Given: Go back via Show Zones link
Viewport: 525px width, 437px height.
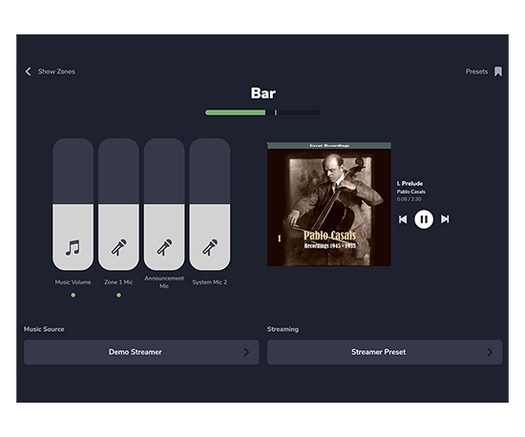Looking at the screenshot, I should point(56,72).
